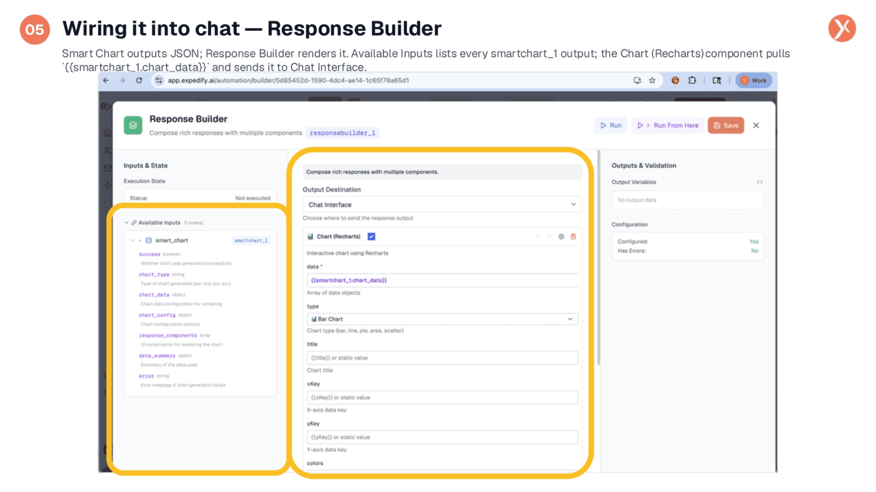Click the mail icon in the dark left sidebar
This screenshot has width=876, height=492.
[107, 168]
